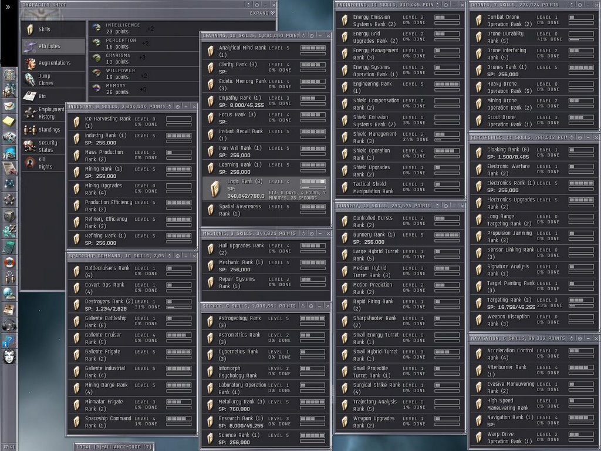Open the Vitruvian man character sheet icon

click(9, 75)
